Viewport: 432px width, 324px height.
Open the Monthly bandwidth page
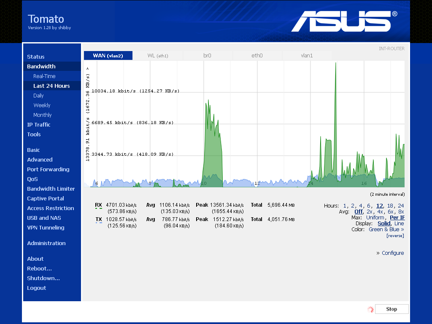43,115
